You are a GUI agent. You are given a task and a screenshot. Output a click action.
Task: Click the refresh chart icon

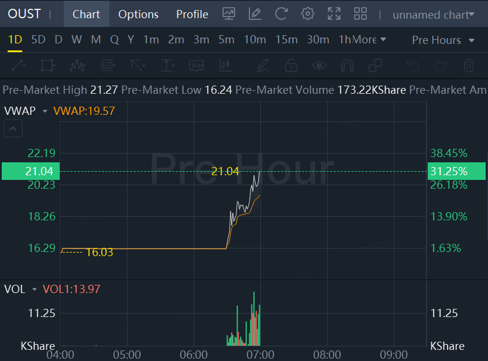tap(281, 14)
